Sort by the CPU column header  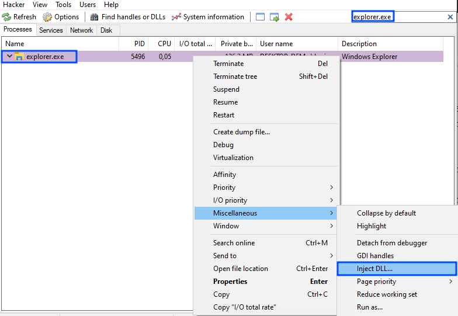pos(164,44)
